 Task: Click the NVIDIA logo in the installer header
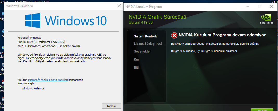pos(267,19)
